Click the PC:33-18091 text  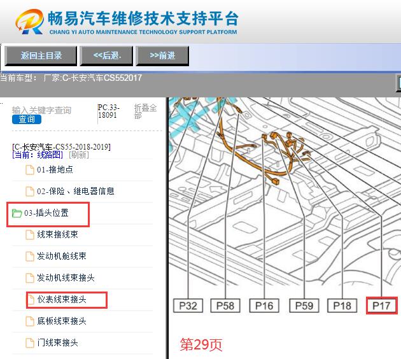[109, 111]
